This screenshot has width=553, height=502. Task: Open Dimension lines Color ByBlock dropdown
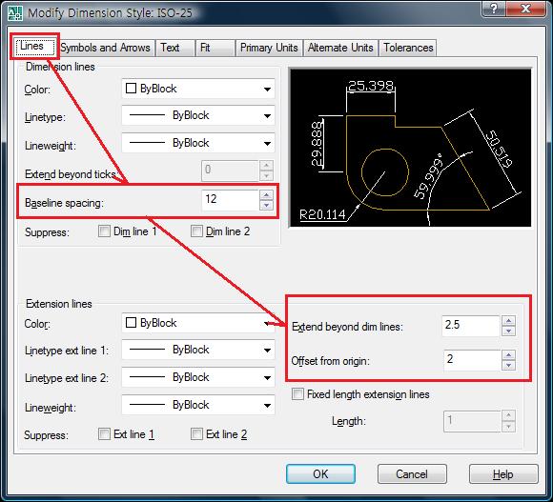point(198,89)
